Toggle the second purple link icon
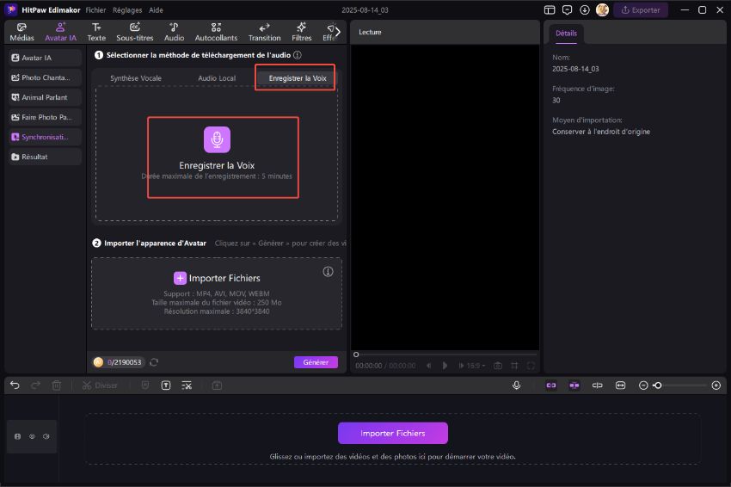 coord(574,385)
